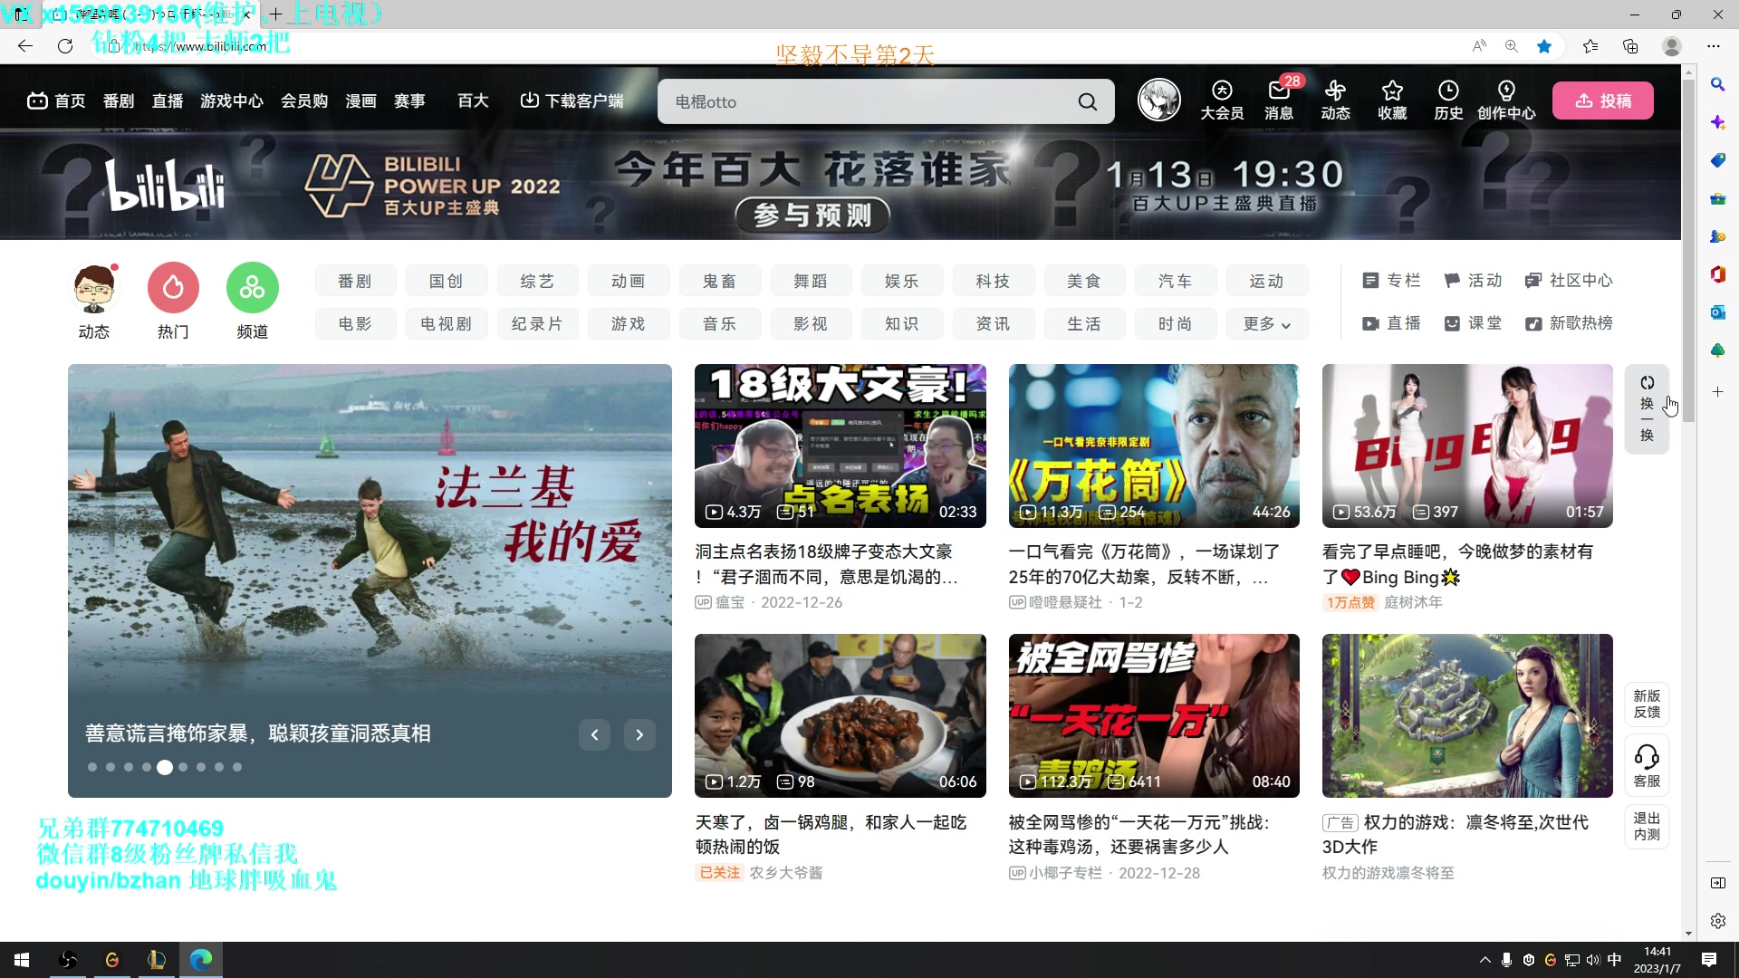Show next carousel slide arrow
The image size is (1739, 978).
click(x=639, y=734)
